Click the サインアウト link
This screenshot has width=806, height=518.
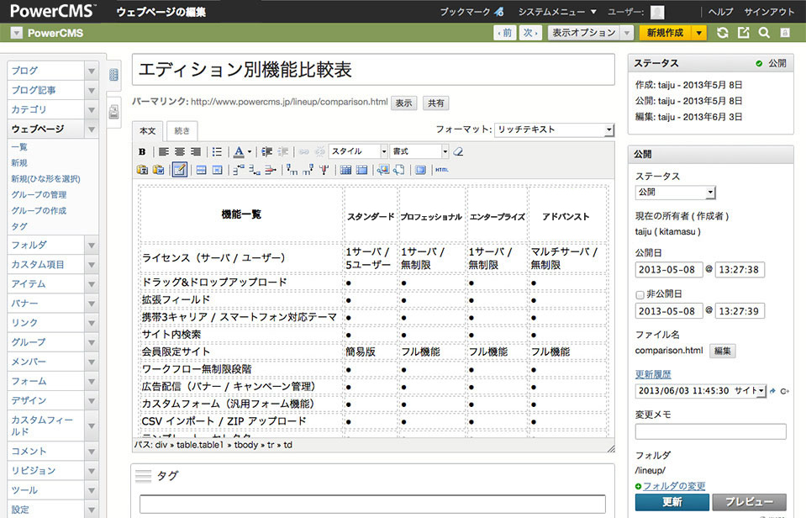click(769, 12)
